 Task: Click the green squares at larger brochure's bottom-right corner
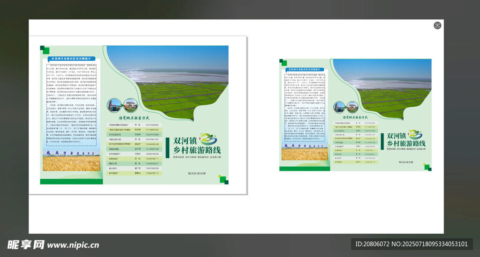point(224,180)
